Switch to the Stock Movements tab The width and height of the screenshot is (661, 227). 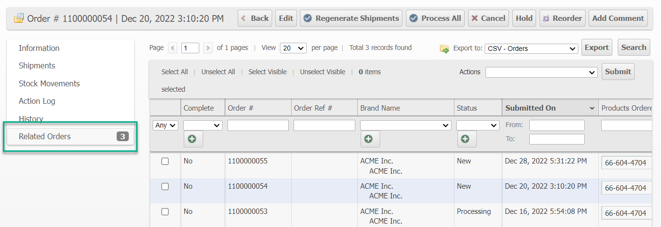pyautogui.click(x=49, y=83)
